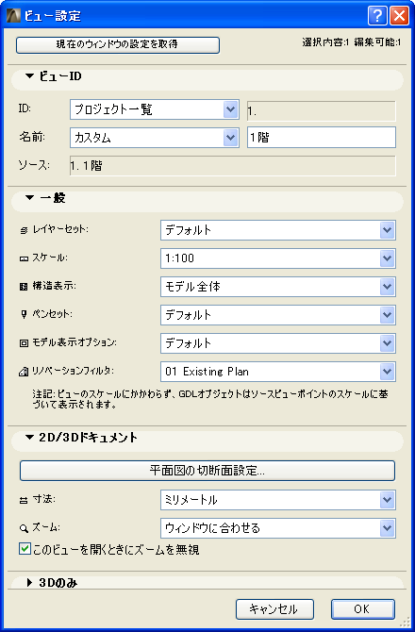Image resolution: width=415 pixels, height=632 pixels.
Task: Click the renovation filter icon
Action: tap(24, 372)
